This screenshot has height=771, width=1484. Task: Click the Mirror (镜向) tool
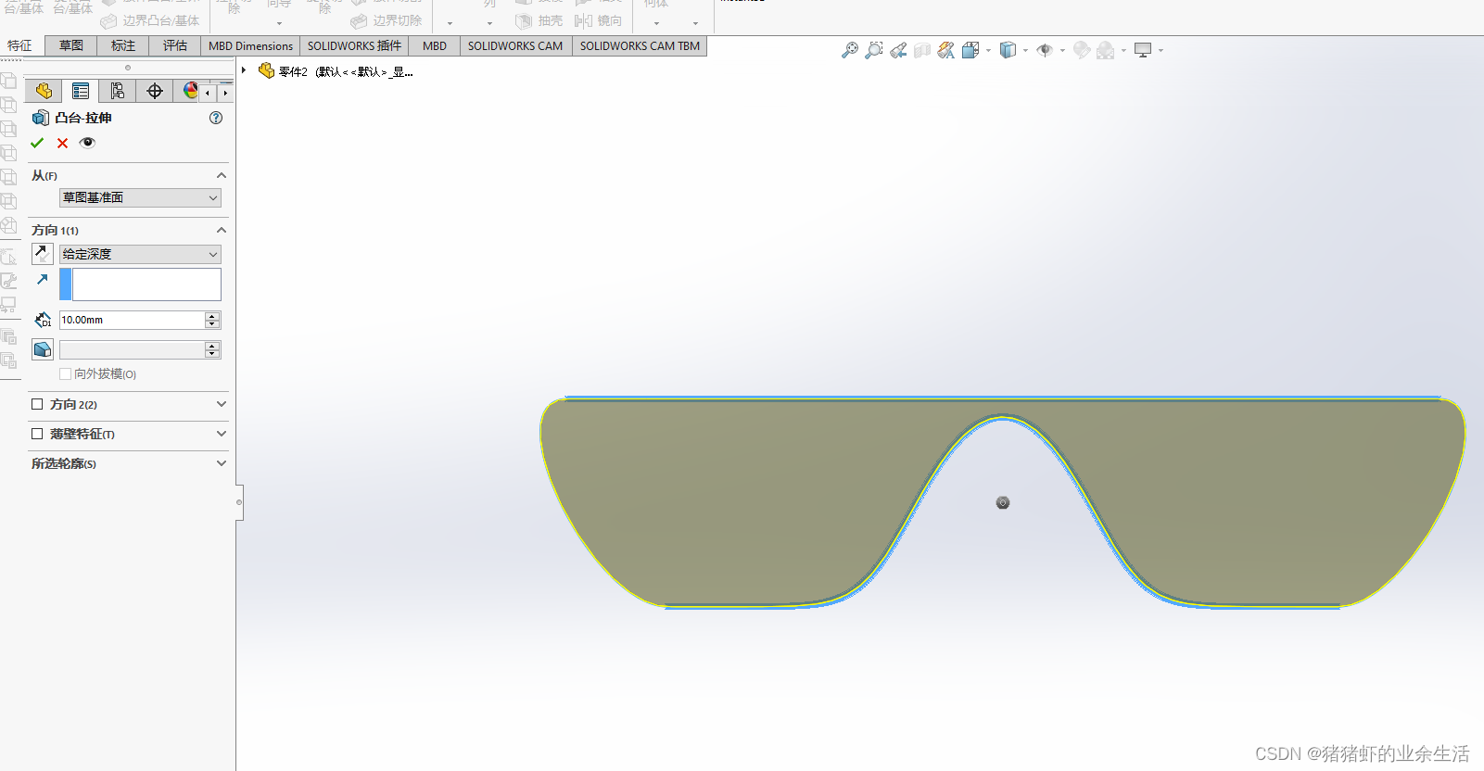pos(598,20)
